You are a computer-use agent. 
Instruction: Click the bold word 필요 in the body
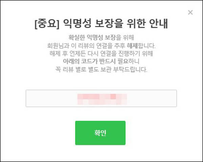pos(123,61)
